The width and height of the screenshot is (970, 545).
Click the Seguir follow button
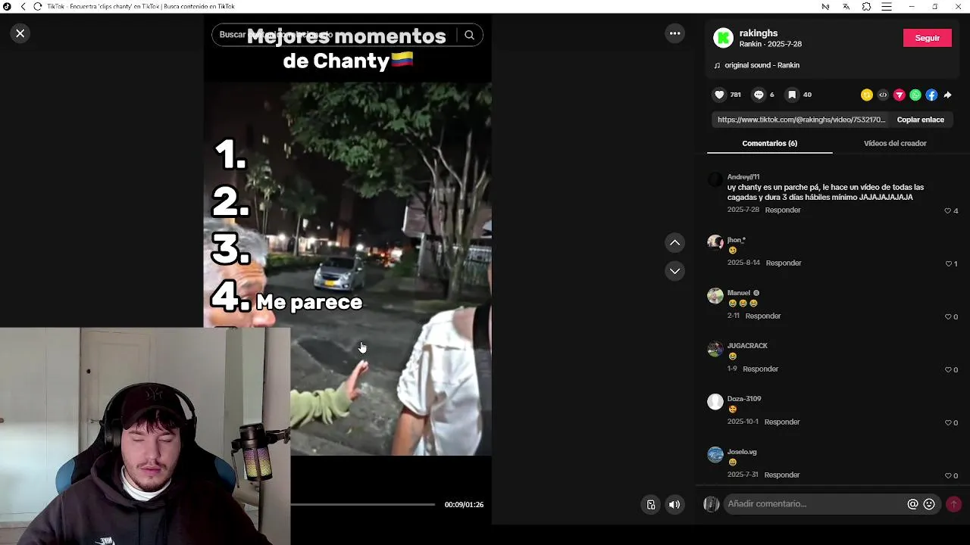(x=928, y=38)
